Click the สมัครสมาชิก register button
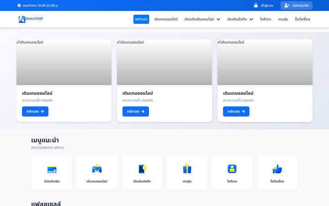This screenshot has width=329, height=206. pyautogui.click(x=297, y=5)
